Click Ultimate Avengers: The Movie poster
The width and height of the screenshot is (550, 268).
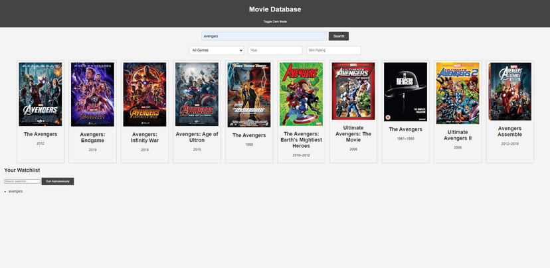(353, 92)
